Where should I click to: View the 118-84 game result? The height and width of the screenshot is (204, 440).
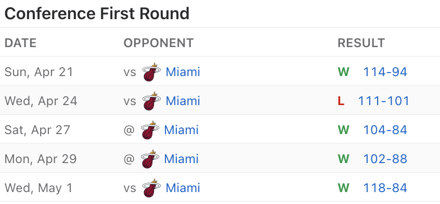coord(385,188)
